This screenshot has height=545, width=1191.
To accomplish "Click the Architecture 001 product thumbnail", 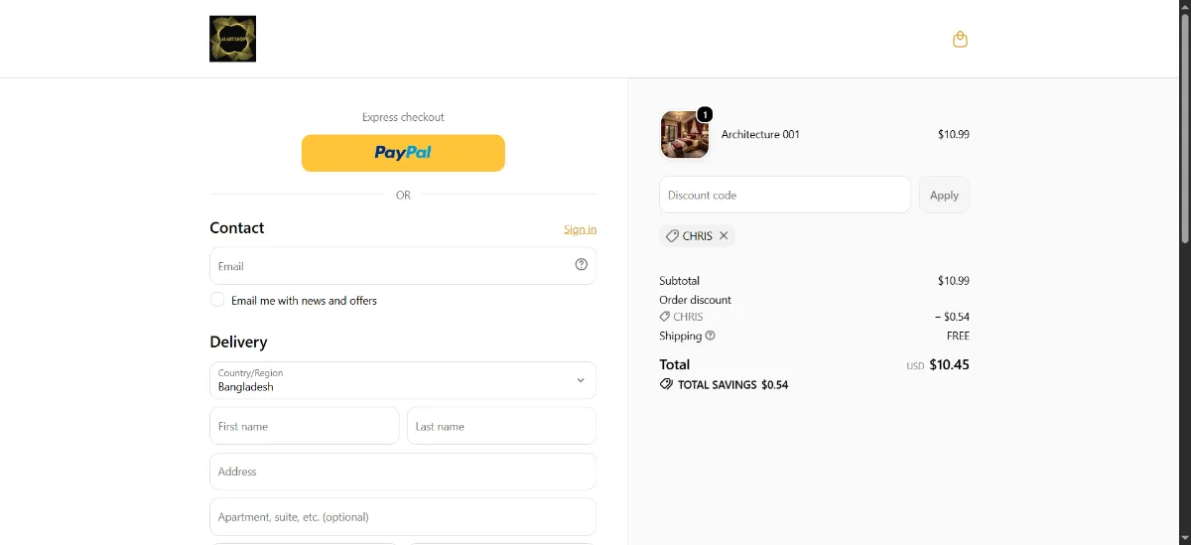I will tap(685, 134).
